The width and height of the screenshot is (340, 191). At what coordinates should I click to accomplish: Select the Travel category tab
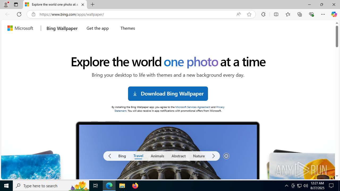(x=138, y=156)
